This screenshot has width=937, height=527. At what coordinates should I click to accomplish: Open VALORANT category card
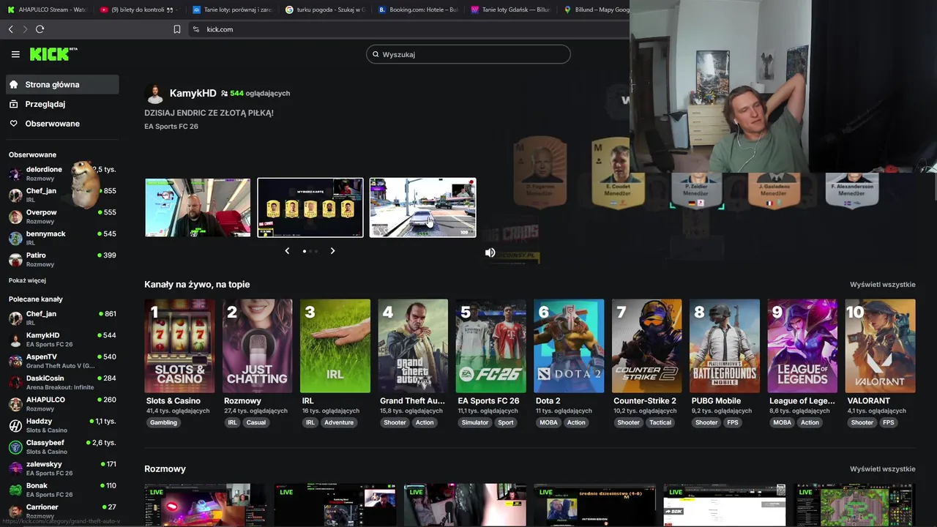click(880, 346)
